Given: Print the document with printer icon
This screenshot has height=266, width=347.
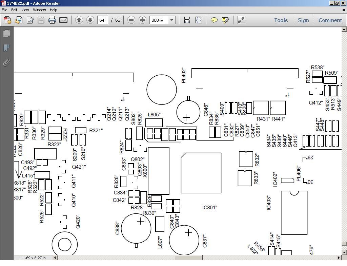Looking at the screenshot, I should [x=52, y=20].
